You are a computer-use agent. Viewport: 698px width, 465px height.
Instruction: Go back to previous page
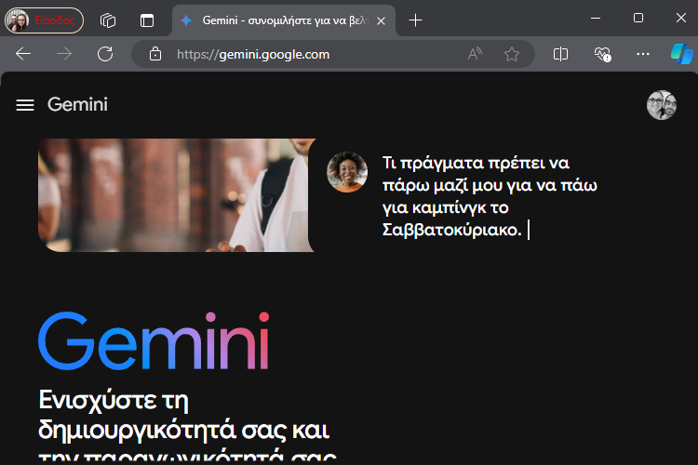(x=23, y=54)
